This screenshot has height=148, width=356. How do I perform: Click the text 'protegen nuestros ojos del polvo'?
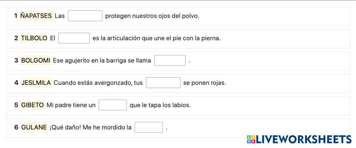pos(152,16)
